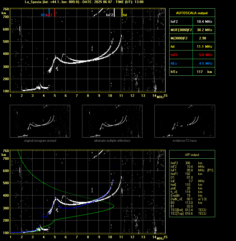Select the MUF(3000)F2 label cell
The width and height of the screenshot is (236, 241).
tap(181, 30)
